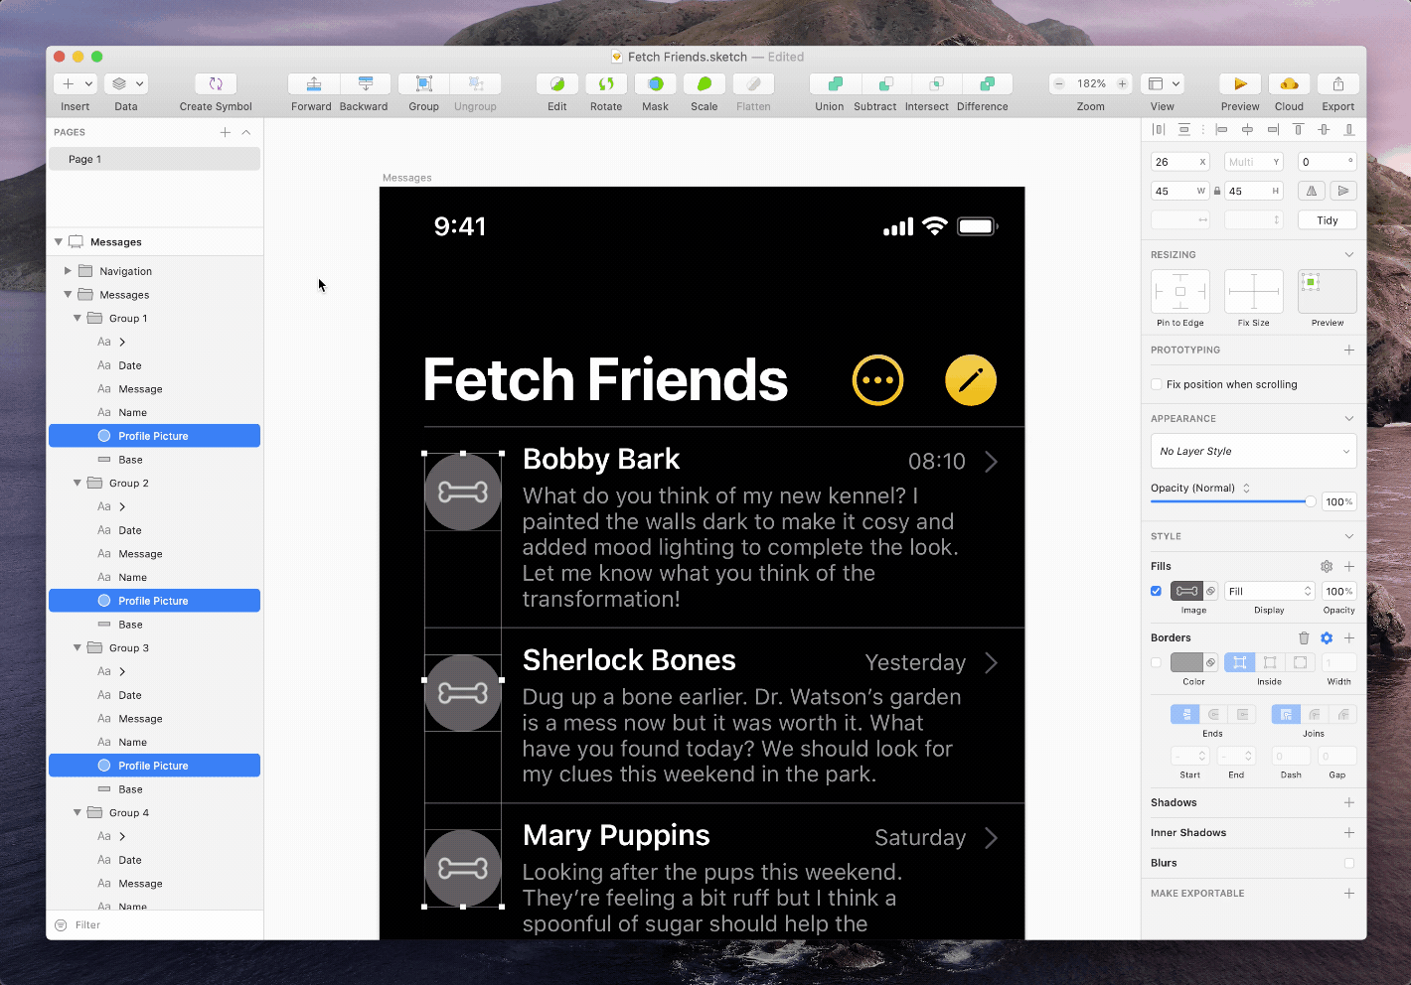Add a new Shadow
Screen dimensions: 1411x985
pyautogui.click(x=1349, y=802)
